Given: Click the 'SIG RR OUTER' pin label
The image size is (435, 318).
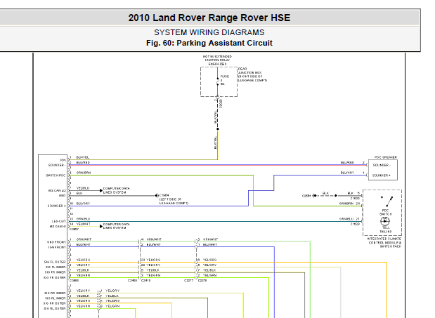Looking at the screenshot, I should [55, 303].
